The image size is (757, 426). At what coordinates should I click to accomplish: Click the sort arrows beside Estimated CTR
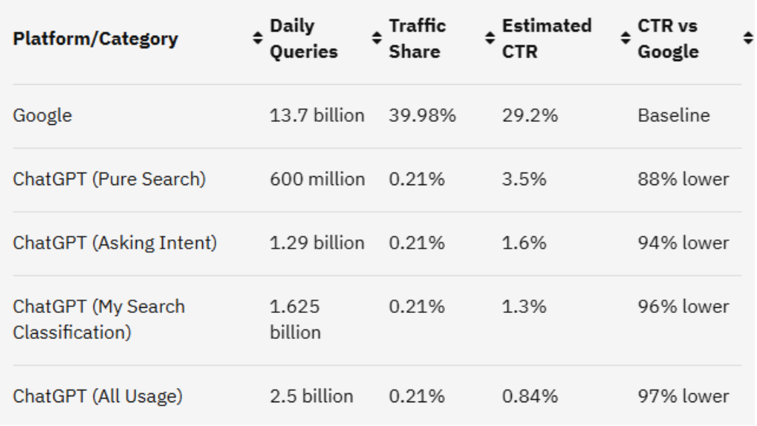[625, 39]
